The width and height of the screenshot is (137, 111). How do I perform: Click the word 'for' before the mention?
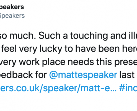click(41, 75)
